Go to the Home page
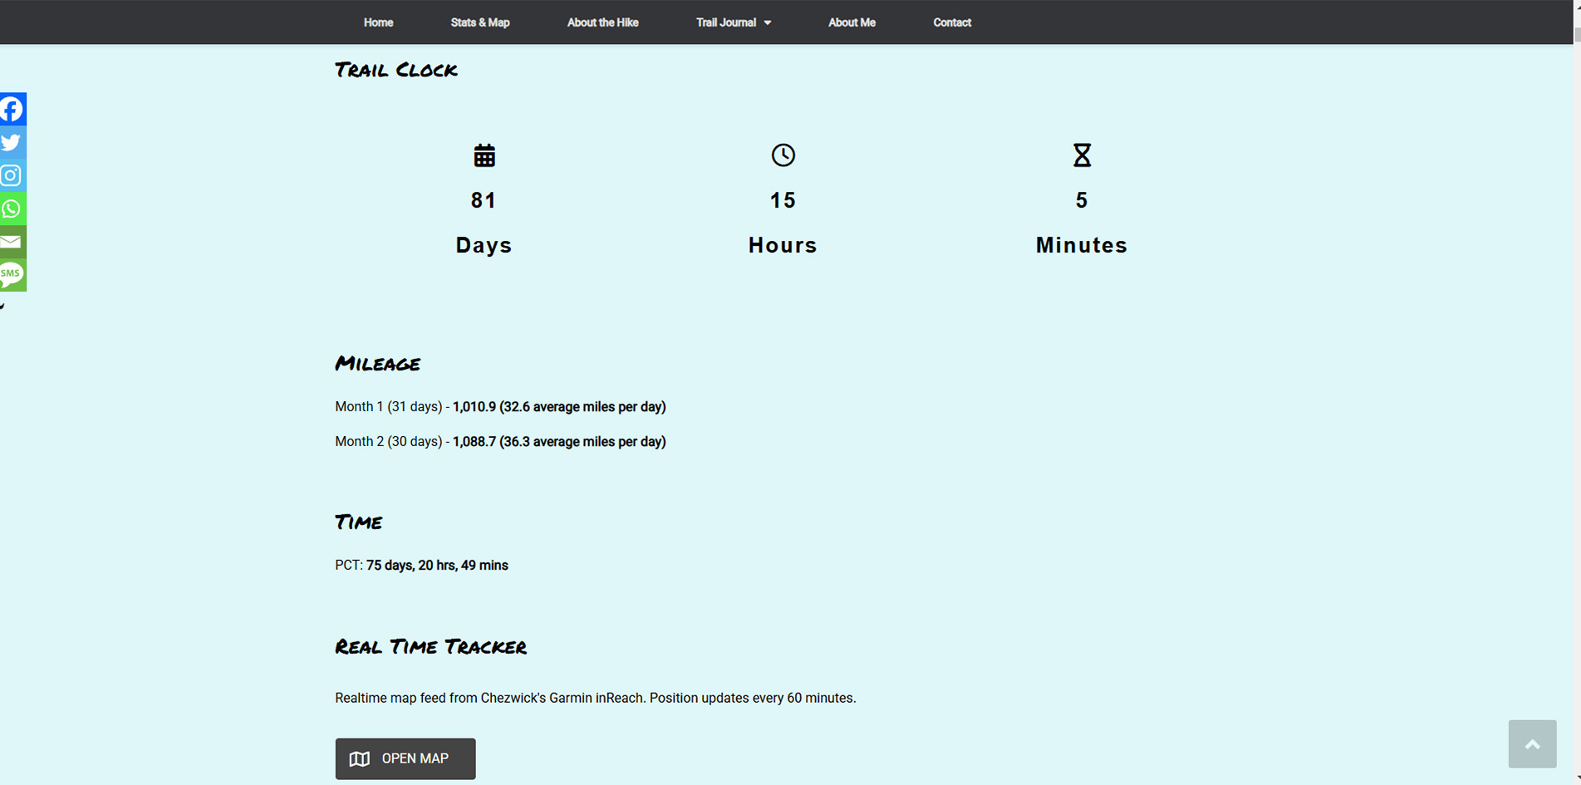 tap(378, 22)
